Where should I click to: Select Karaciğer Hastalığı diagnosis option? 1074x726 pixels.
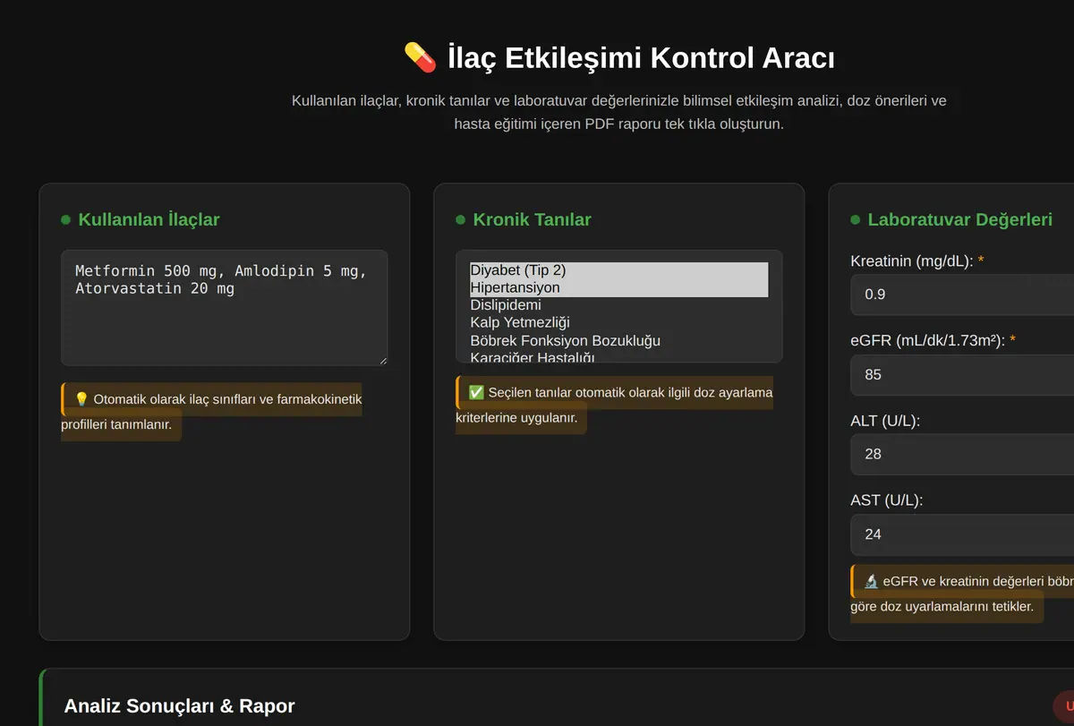(619, 357)
